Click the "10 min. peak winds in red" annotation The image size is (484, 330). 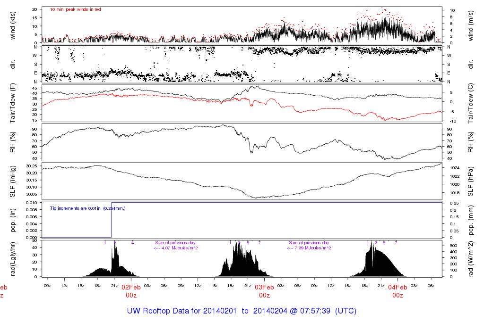[x=75, y=9]
